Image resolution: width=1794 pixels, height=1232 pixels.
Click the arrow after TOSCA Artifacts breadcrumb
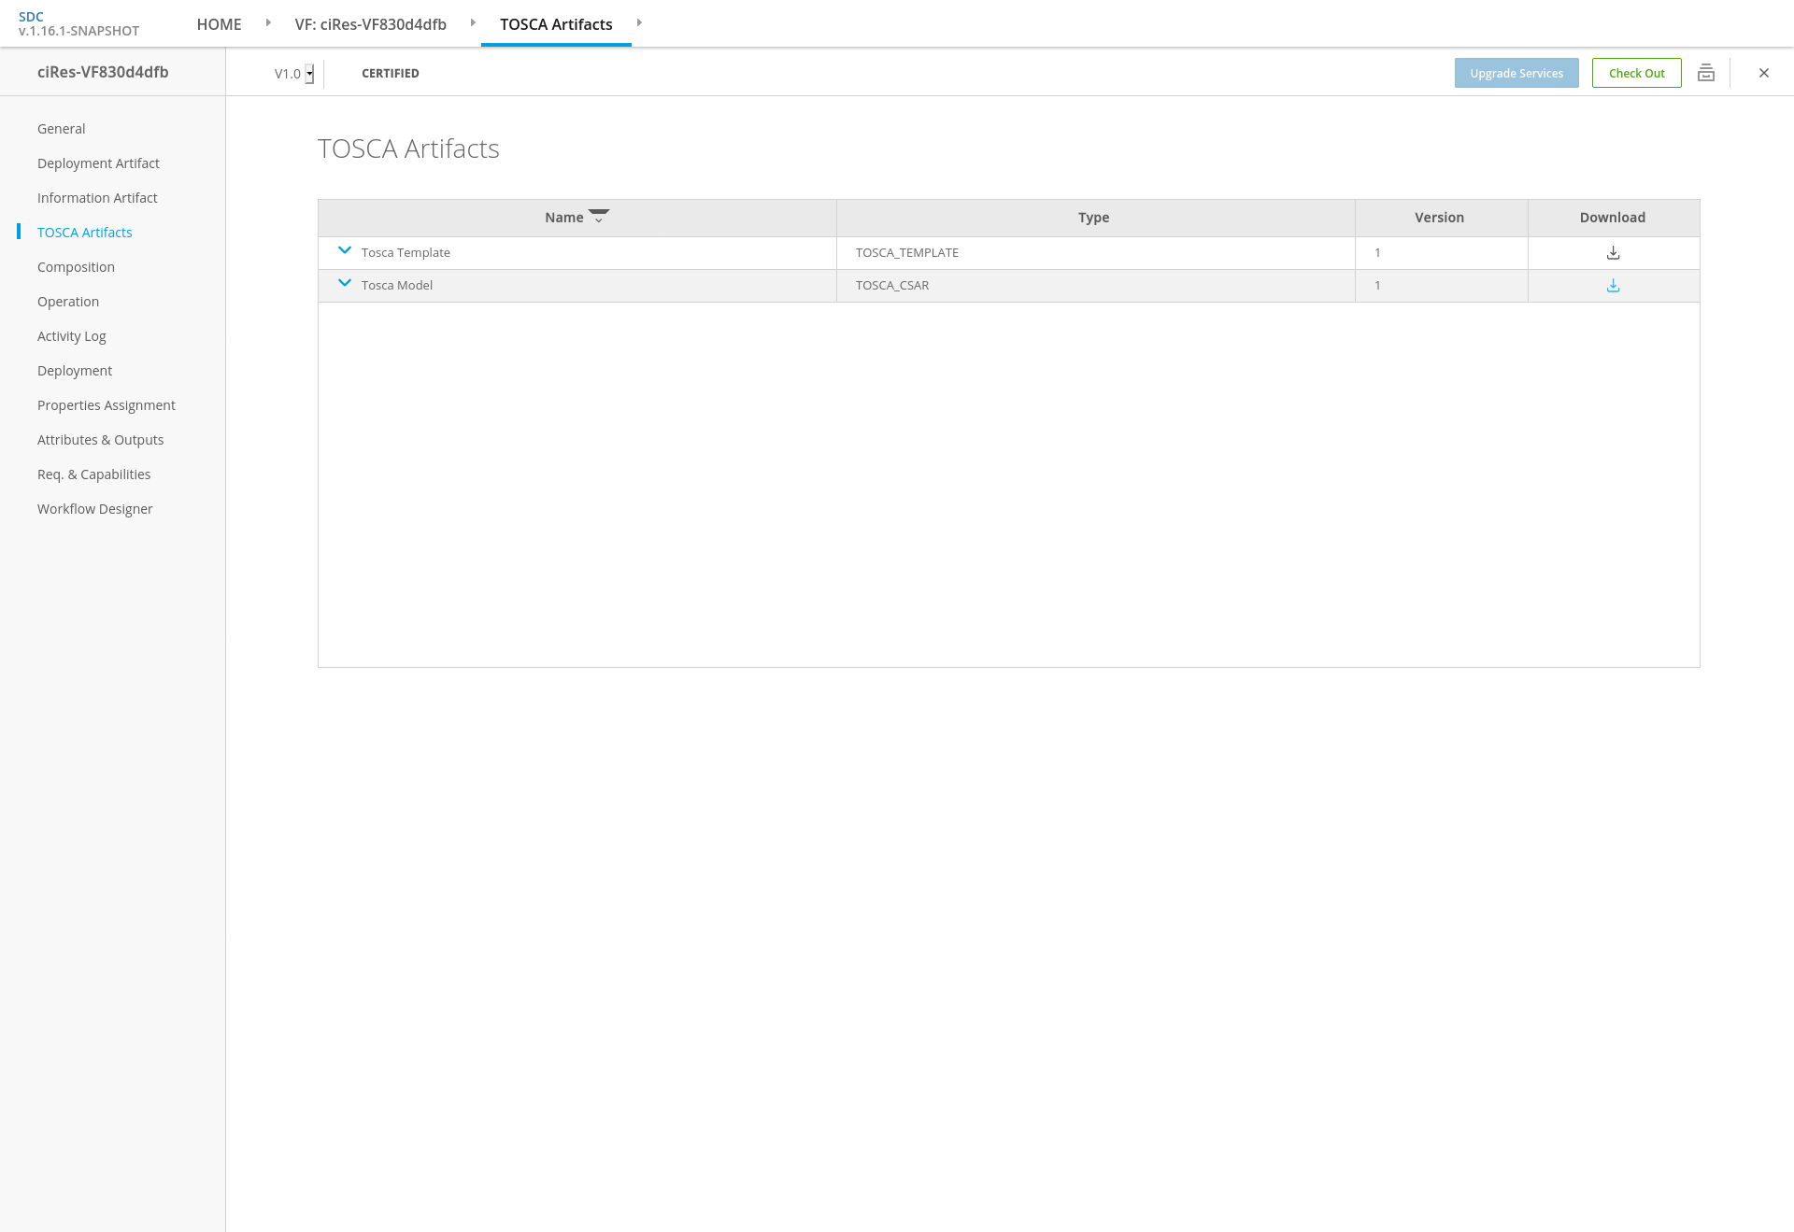(639, 22)
